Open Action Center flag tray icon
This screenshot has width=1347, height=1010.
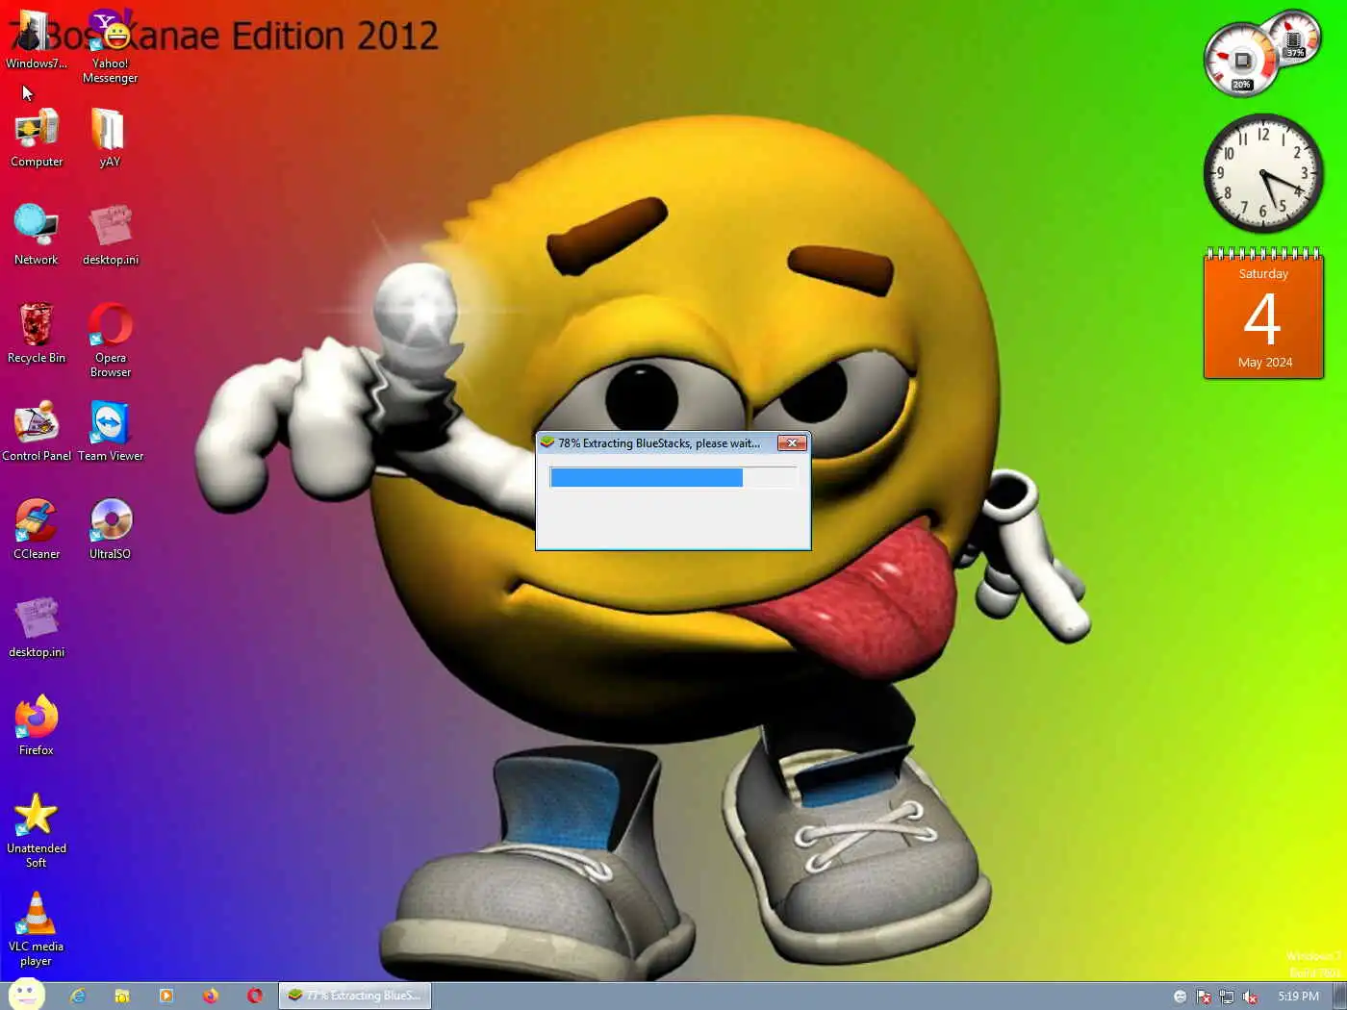pyautogui.click(x=1203, y=997)
